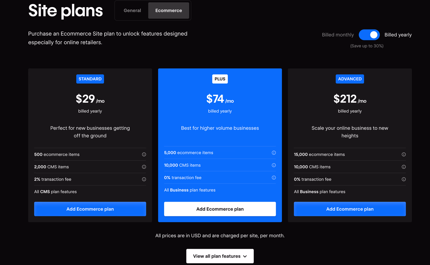This screenshot has width=430, height=265.
Task: Select Billed yearly label
Action: point(398,35)
